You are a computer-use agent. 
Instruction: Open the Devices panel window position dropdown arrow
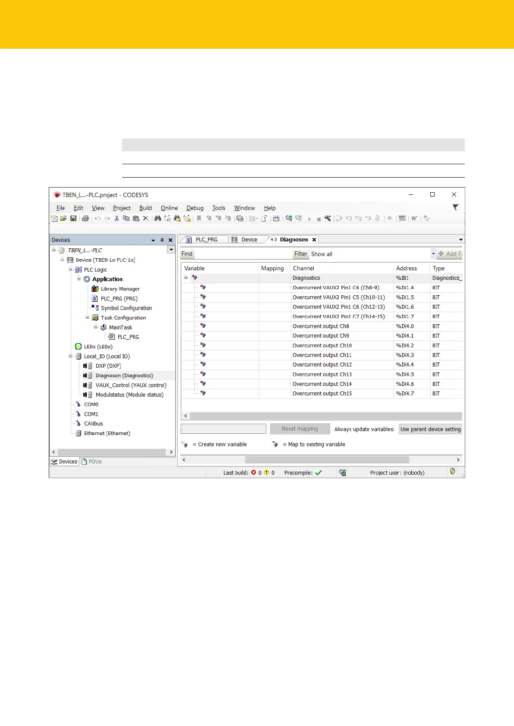coord(153,240)
